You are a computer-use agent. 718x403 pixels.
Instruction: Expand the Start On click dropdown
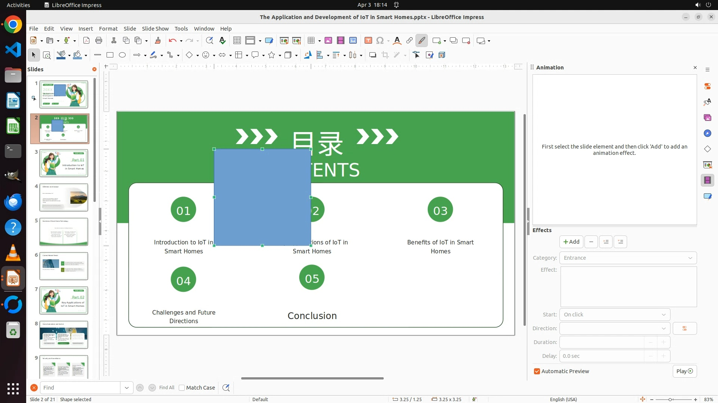click(x=614, y=315)
